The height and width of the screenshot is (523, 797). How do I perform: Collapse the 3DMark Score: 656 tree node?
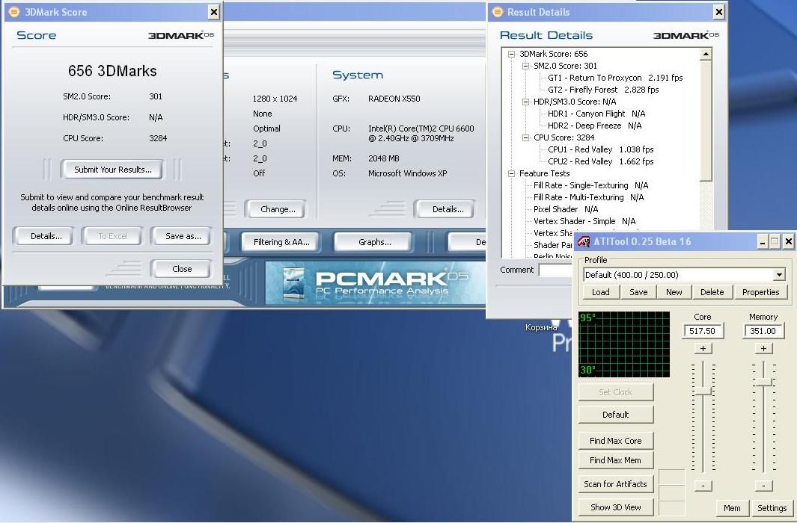point(511,54)
